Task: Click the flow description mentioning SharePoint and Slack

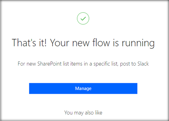Action: pos(83,64)
